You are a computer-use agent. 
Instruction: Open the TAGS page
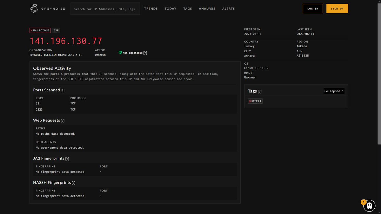pos(188,9)
